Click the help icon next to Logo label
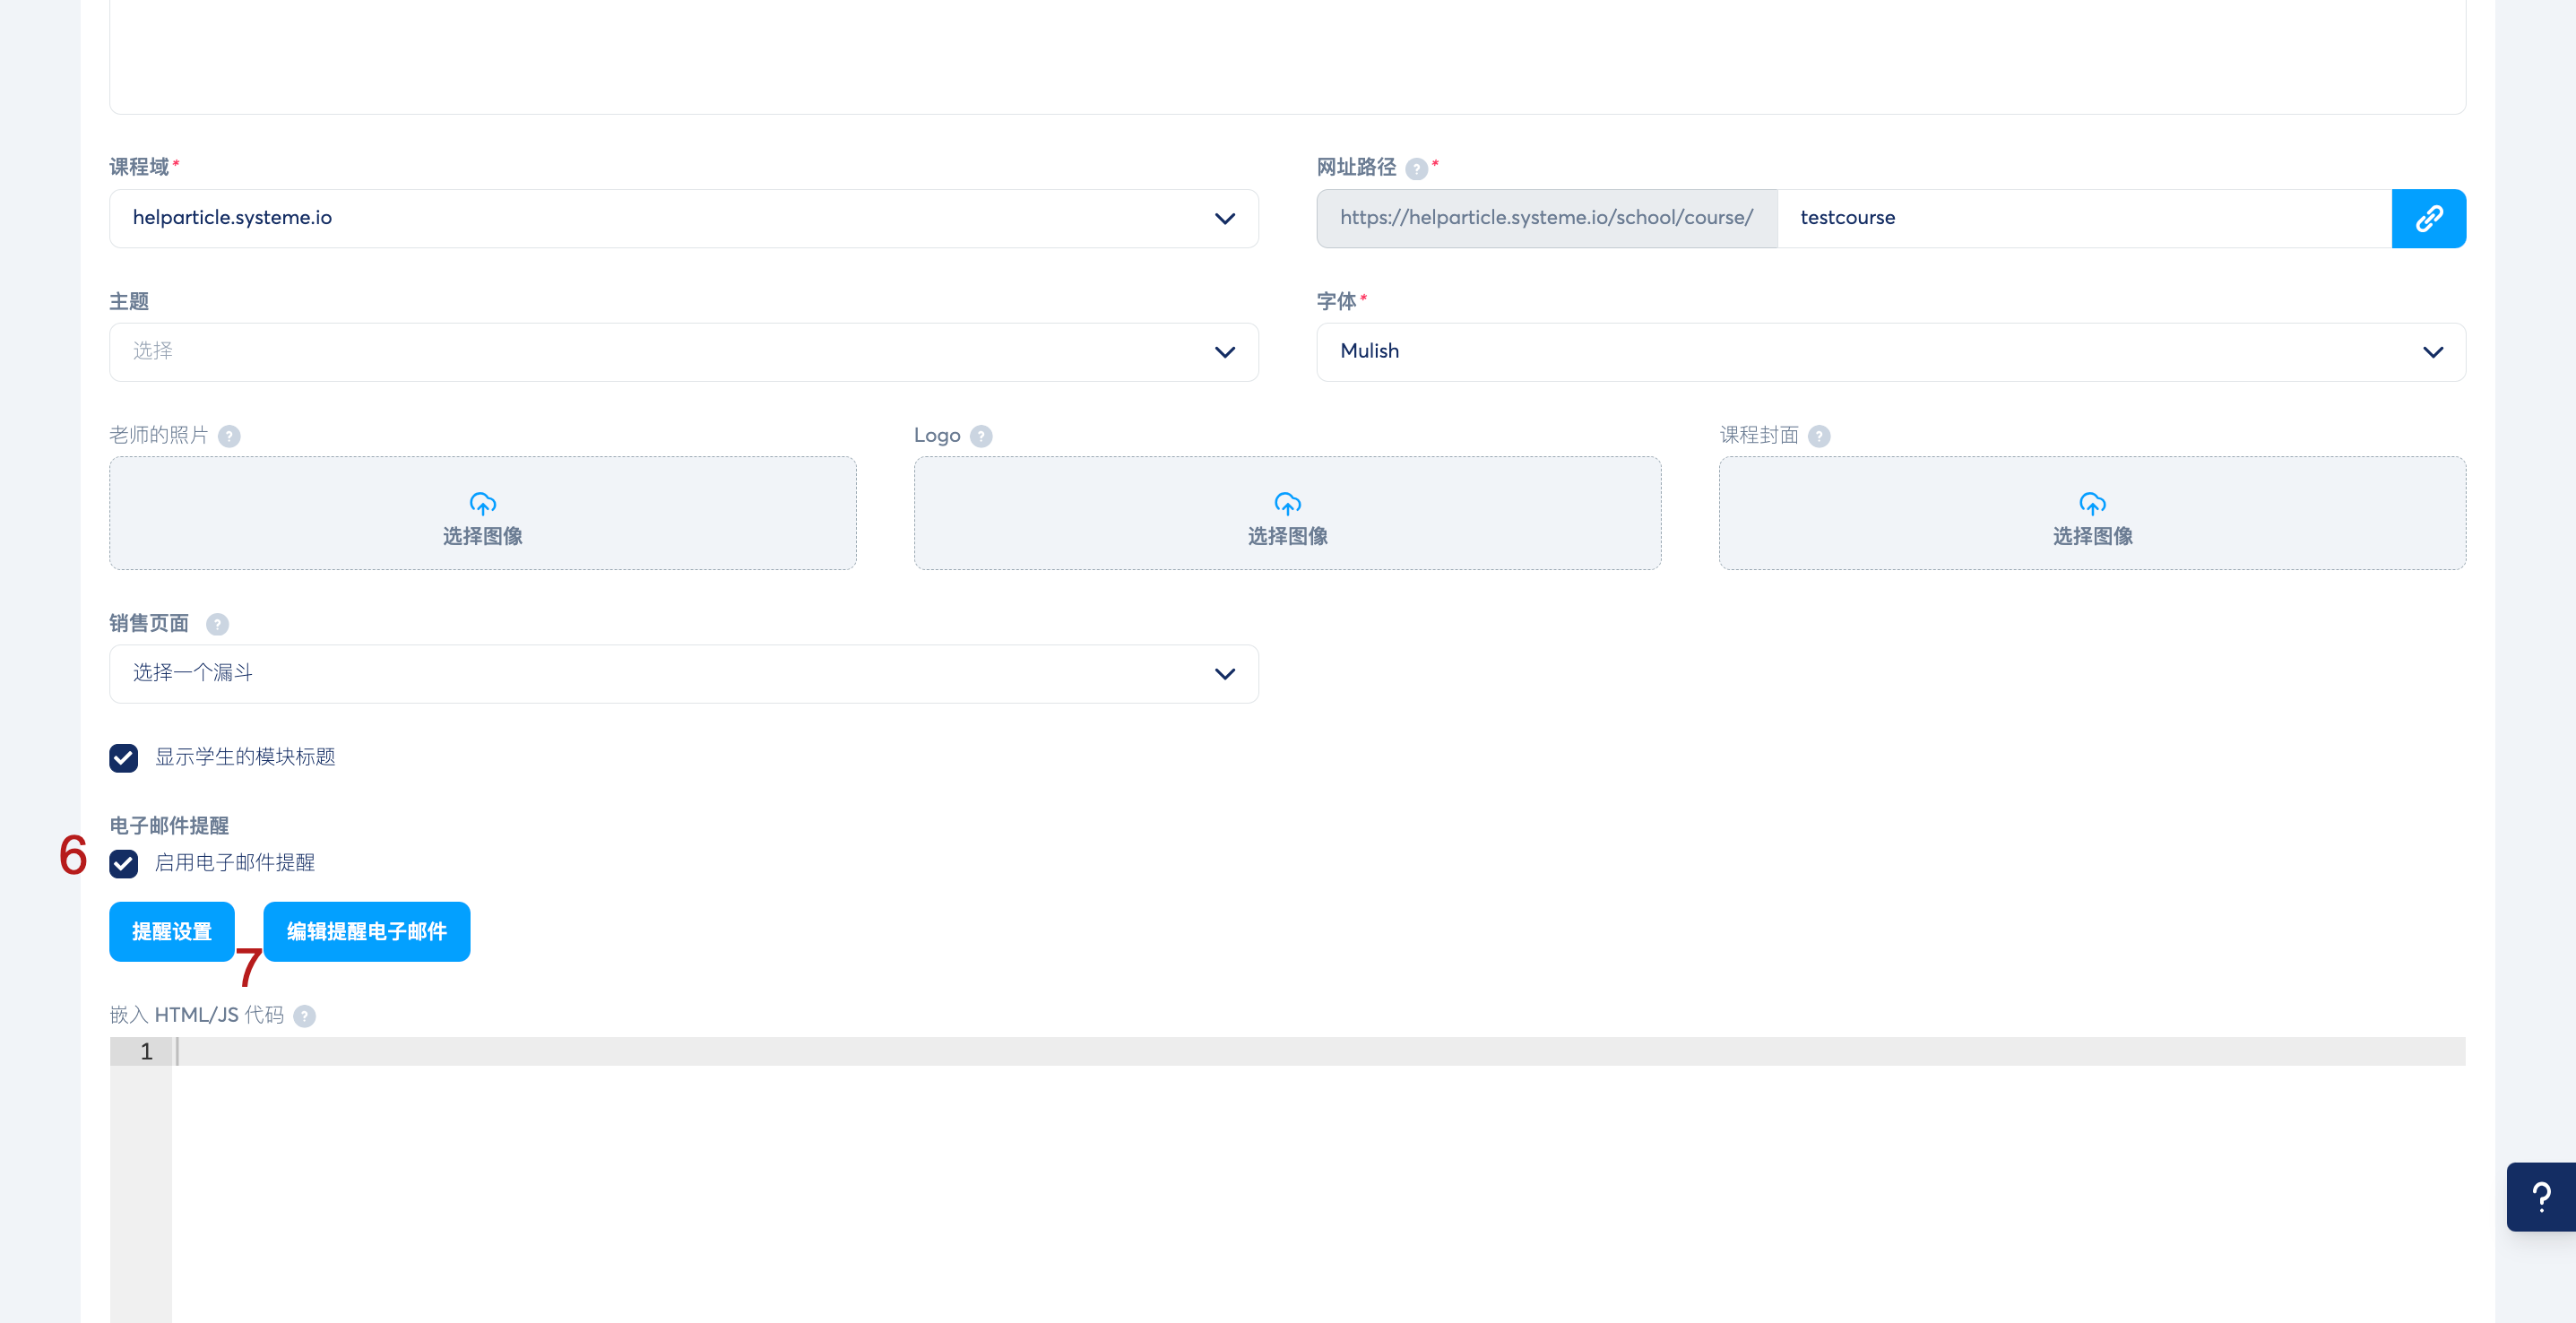 point(981,436)
